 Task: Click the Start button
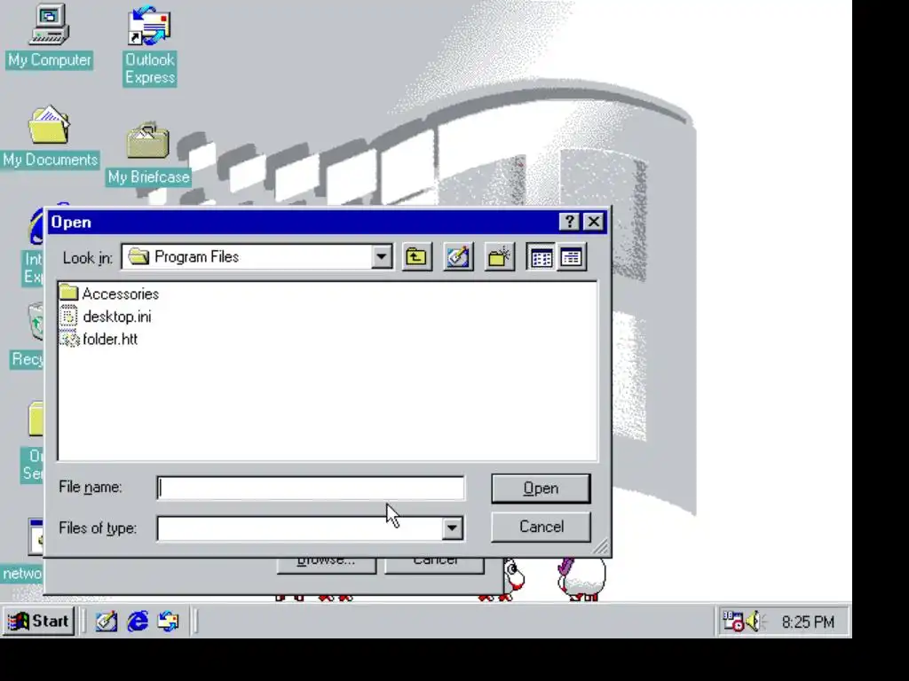(x=39, y=621)
